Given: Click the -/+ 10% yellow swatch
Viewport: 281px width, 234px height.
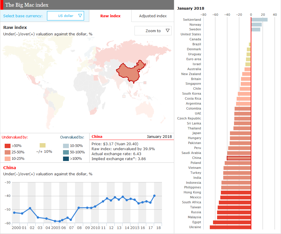Looking at the screenshot, I should [x=43, y=145].
